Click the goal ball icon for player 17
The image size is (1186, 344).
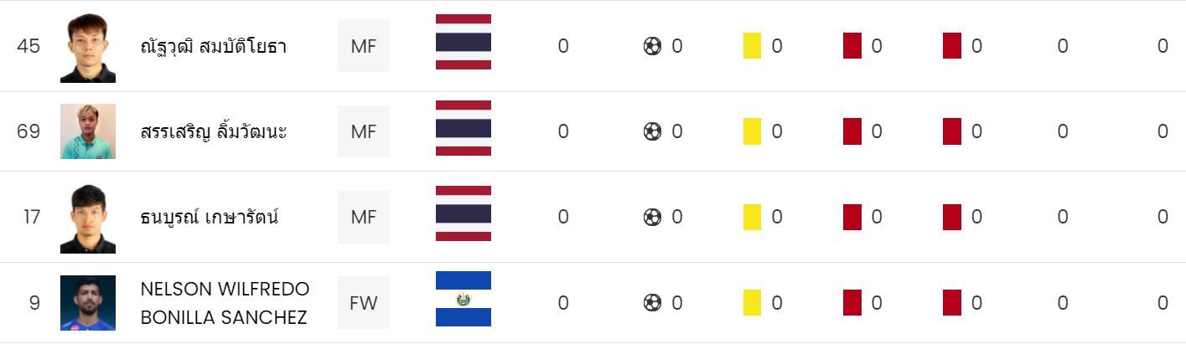652,218
